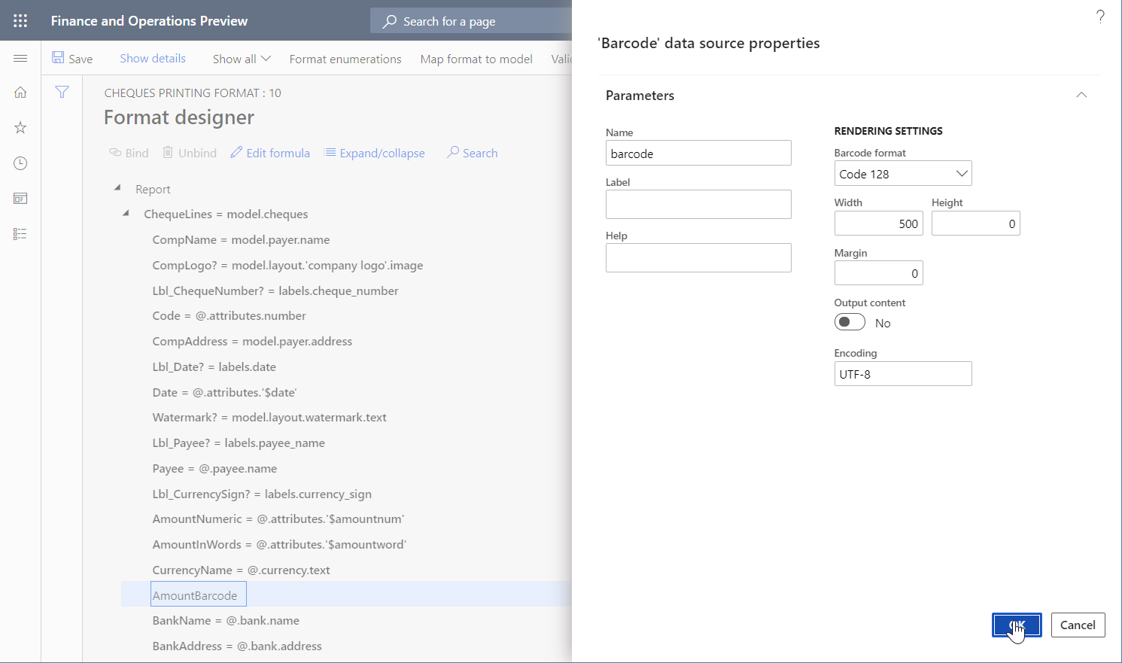This screenshot has height=663, width=1122.
Task: Click Finance and Operations Preview title
Action: 149,21
